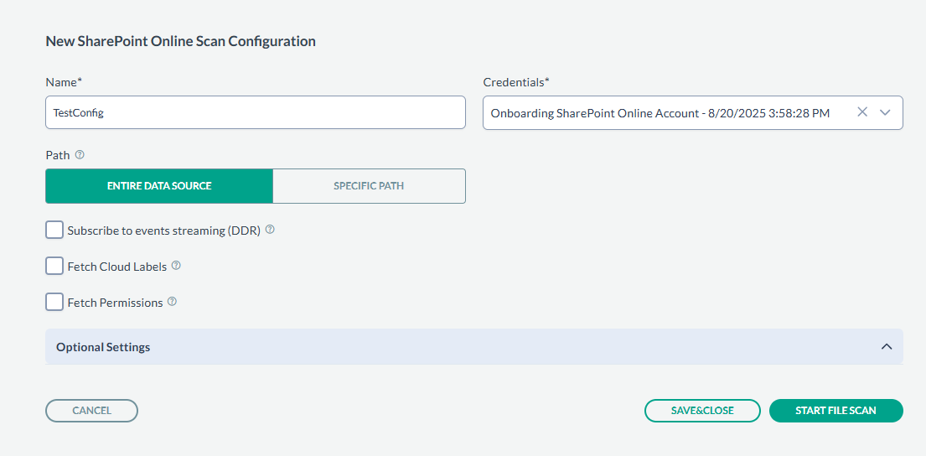
Task: Click the Optional Settings section header text
Action: 103,347
